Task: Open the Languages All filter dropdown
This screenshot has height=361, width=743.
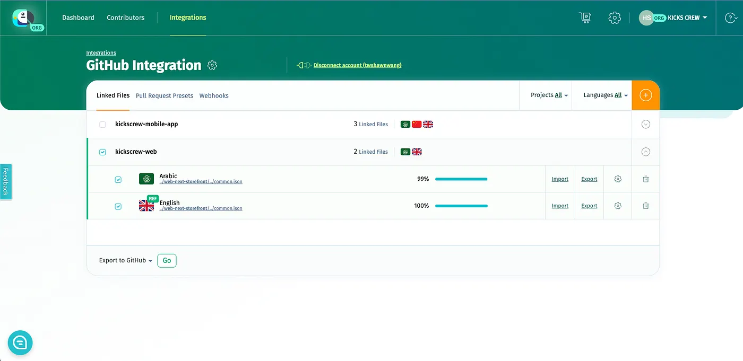Action: click(x=606, y=95)
